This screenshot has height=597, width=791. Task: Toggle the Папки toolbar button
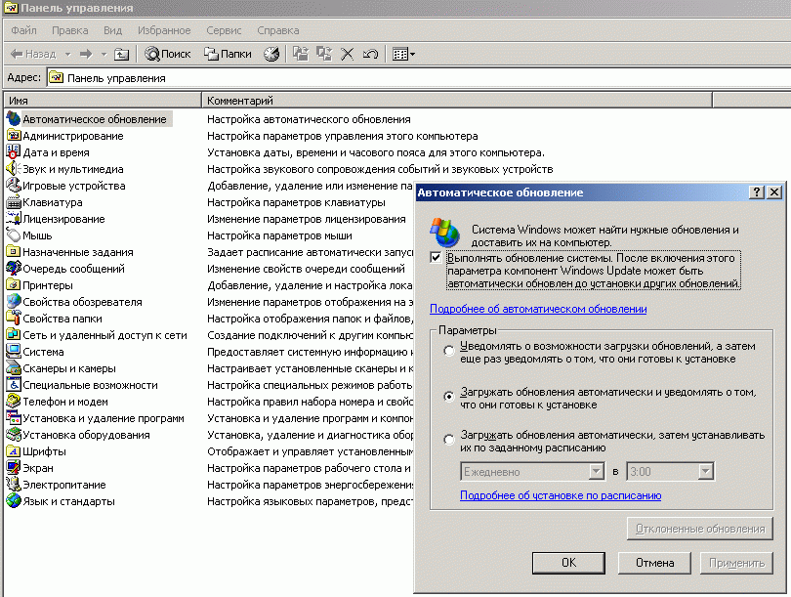228,54
